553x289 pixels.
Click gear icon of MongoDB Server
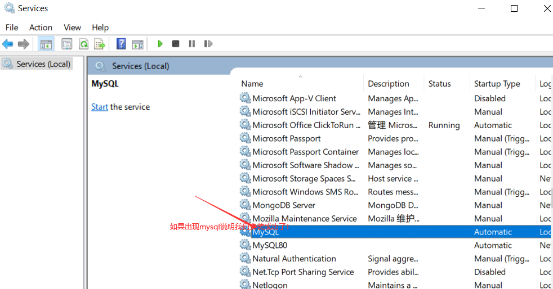click(245, 205)
